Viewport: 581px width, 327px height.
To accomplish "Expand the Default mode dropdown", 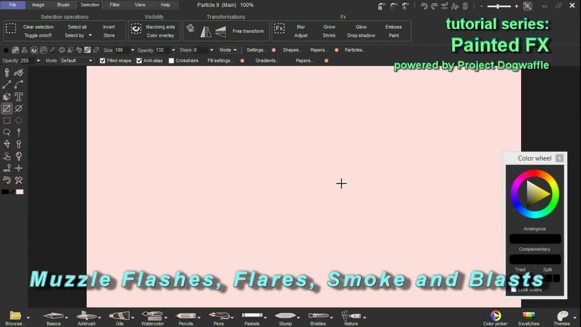I will pos(76,60).
